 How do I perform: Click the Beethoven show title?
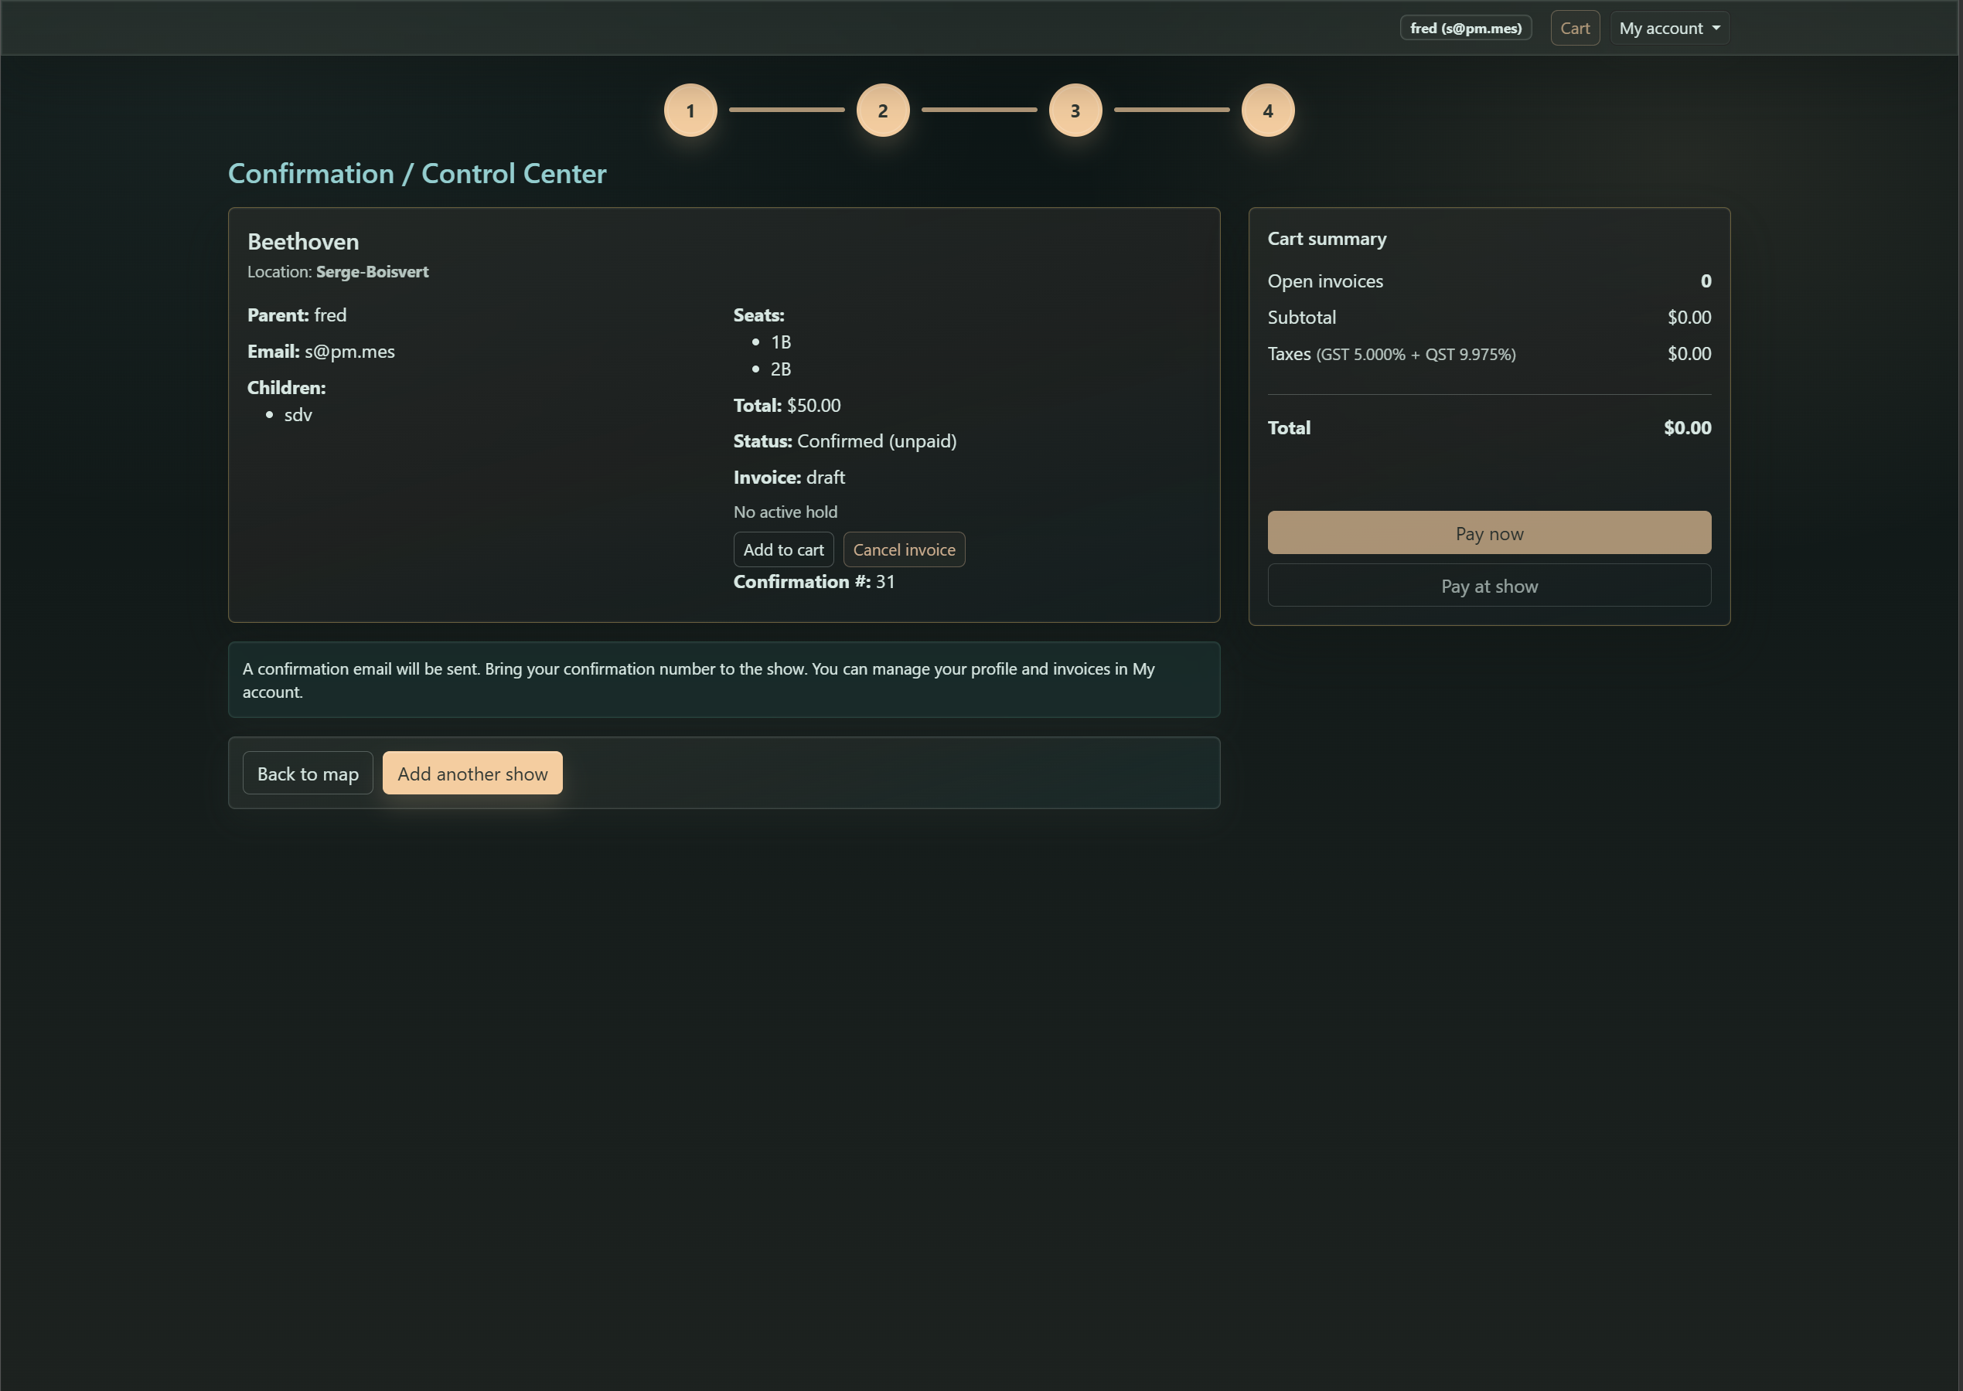click(302, 242)
